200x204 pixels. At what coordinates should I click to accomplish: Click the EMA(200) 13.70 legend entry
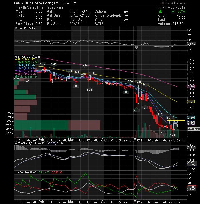click(26, 62)
